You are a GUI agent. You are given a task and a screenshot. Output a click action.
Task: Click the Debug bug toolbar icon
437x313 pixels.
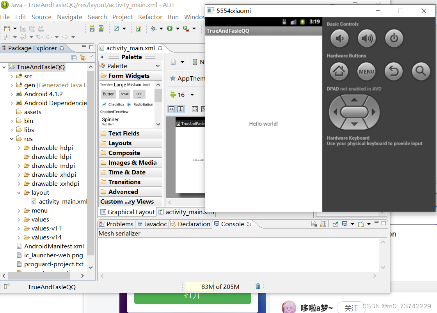153,28
